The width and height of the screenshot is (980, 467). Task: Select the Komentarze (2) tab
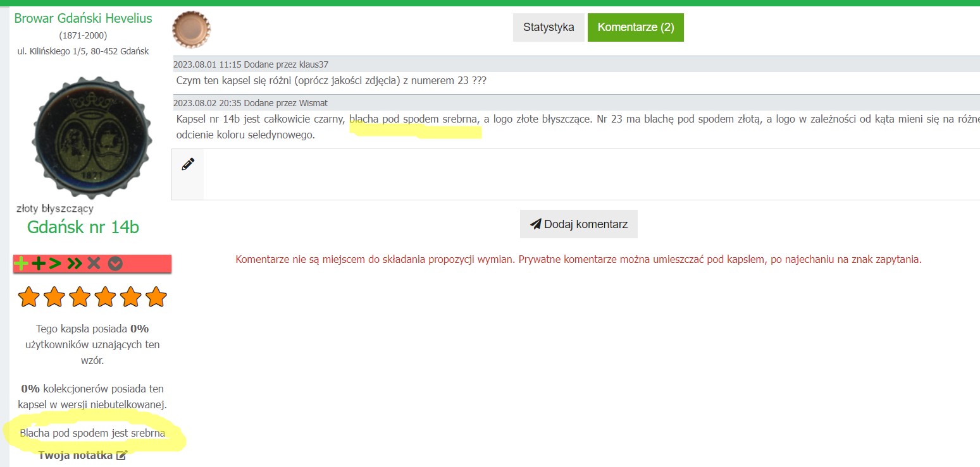(x=635, y=27)
